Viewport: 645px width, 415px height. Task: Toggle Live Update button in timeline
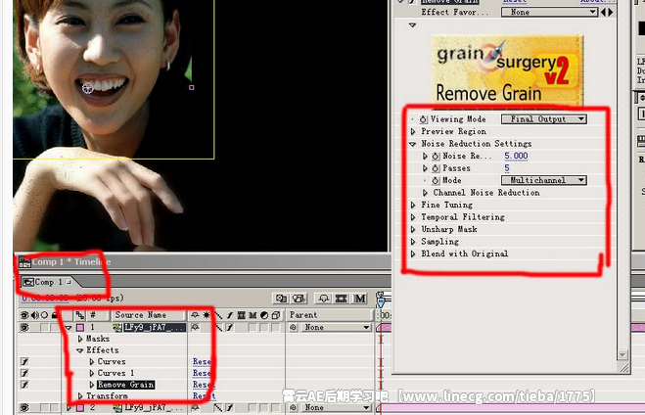coord(281,299)
